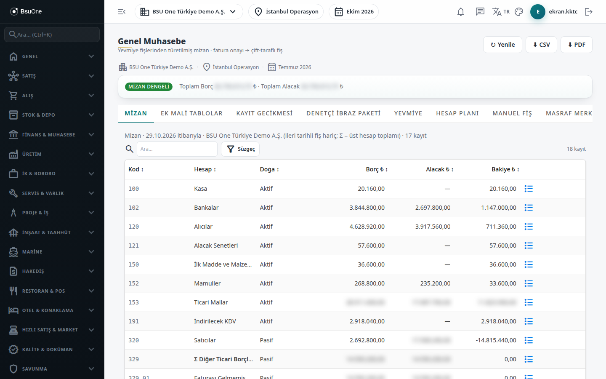The width and height of the screenshot is (606, 379).
Task: Log out using the exit icon
Action: (589, 12)
